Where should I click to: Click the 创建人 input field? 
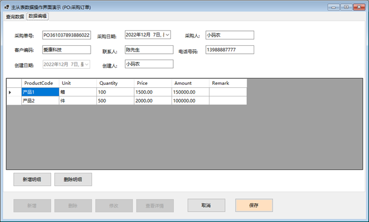149,64
